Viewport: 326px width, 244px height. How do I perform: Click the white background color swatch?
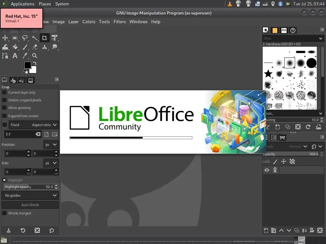pos(34,71)
